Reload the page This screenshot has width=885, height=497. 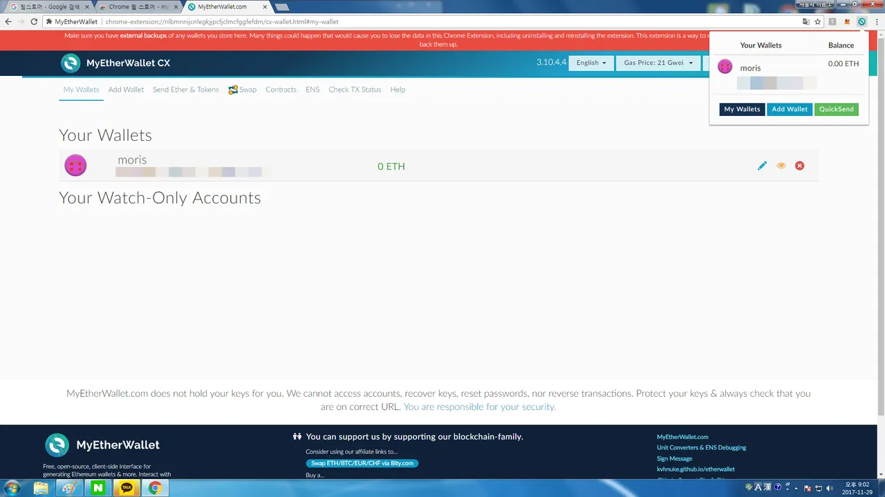[x=34, y=21]
